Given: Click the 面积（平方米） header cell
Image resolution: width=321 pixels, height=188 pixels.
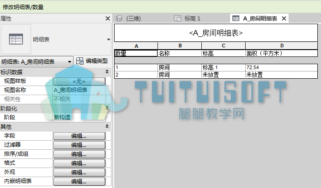Looking at the screenshot, I should click(282, 53).
